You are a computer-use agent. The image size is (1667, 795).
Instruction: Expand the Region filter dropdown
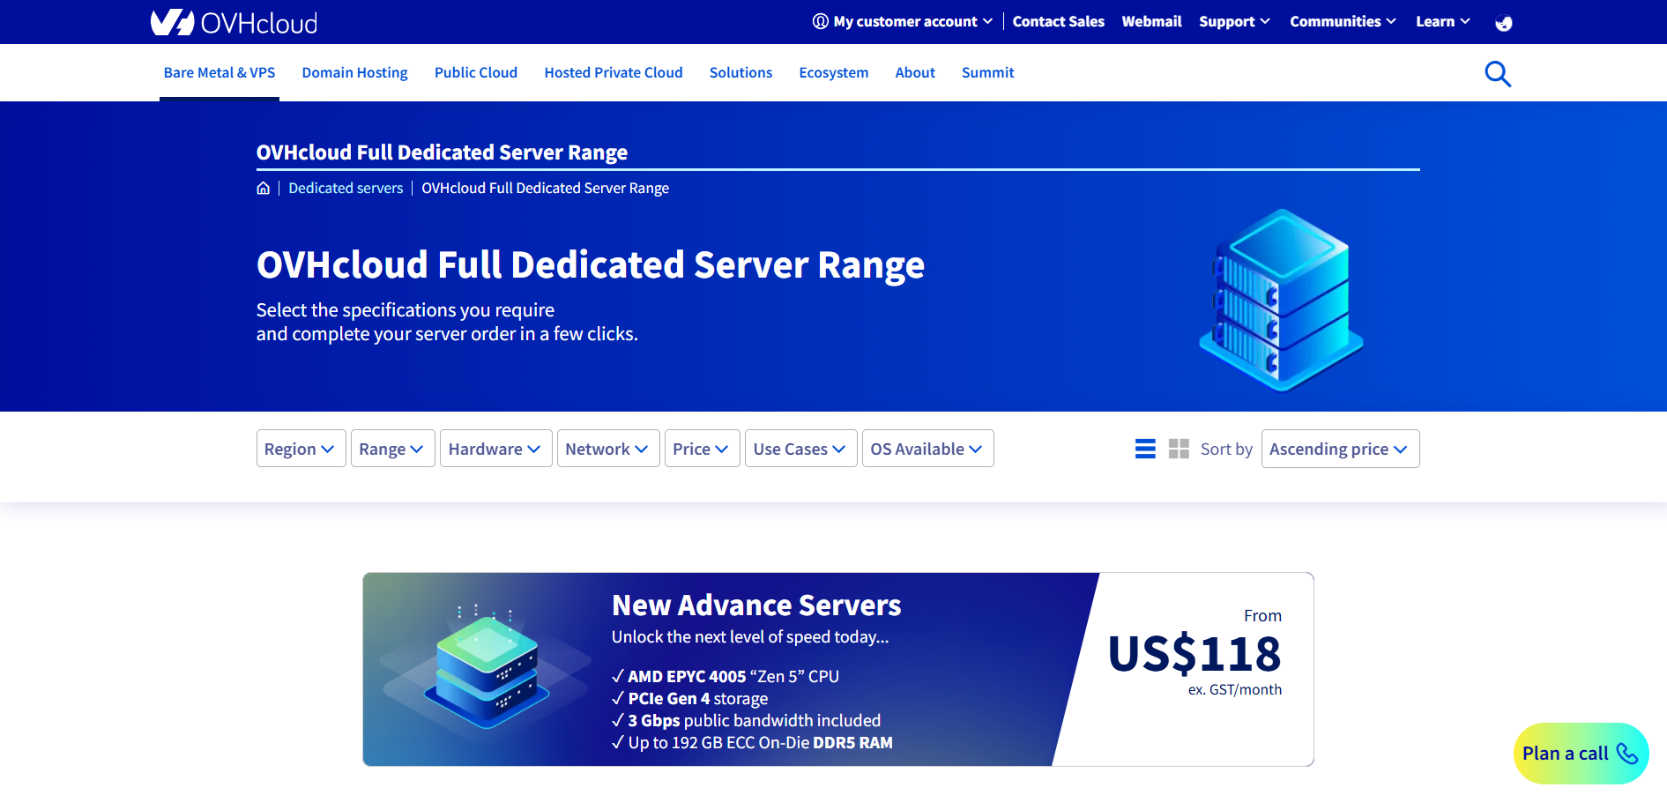coord(301,449)
